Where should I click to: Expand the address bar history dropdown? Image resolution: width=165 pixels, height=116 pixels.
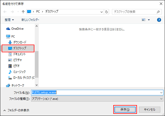[x=101, y=12]
